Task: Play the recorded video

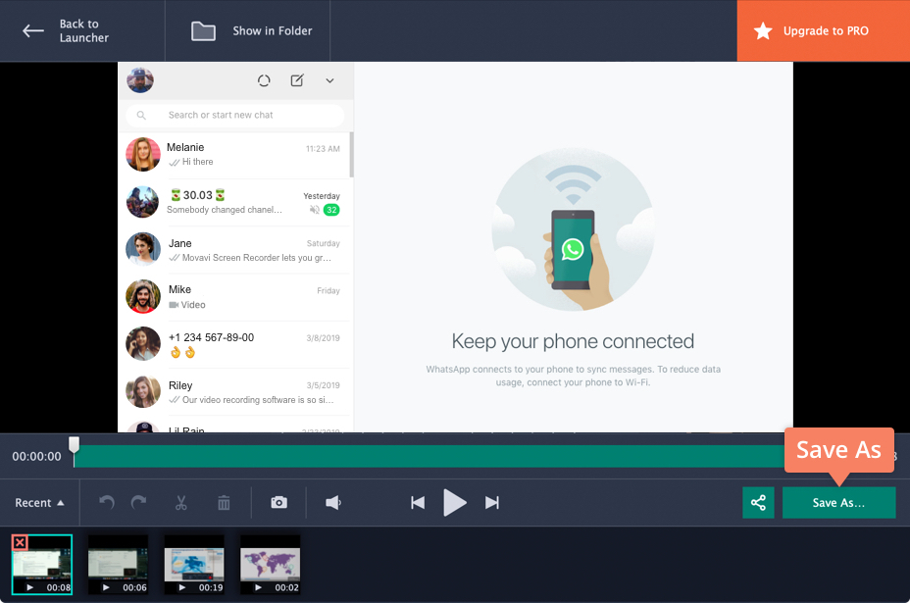Action: coord(455,502)
